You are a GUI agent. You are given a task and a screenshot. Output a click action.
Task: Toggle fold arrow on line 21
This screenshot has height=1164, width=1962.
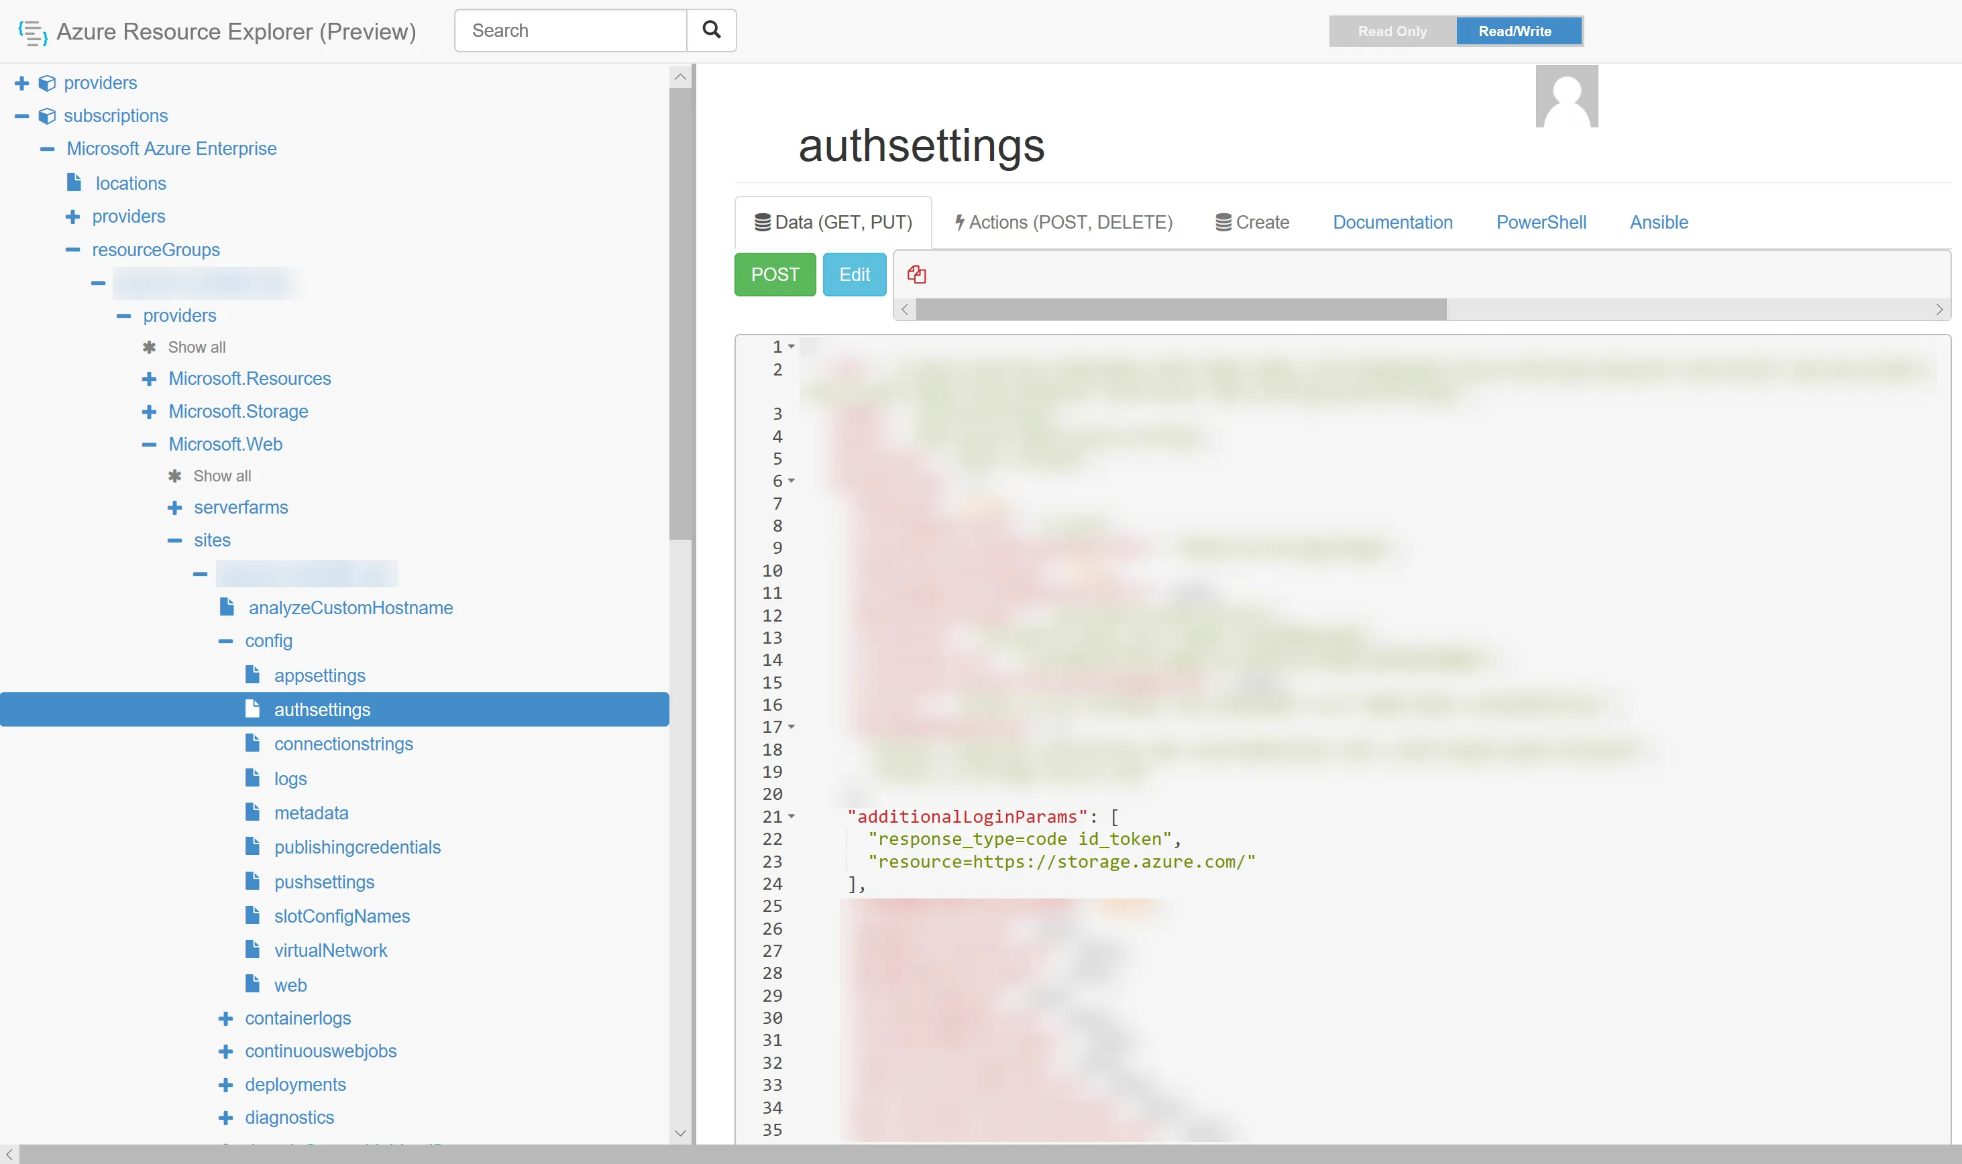[792, 817]
